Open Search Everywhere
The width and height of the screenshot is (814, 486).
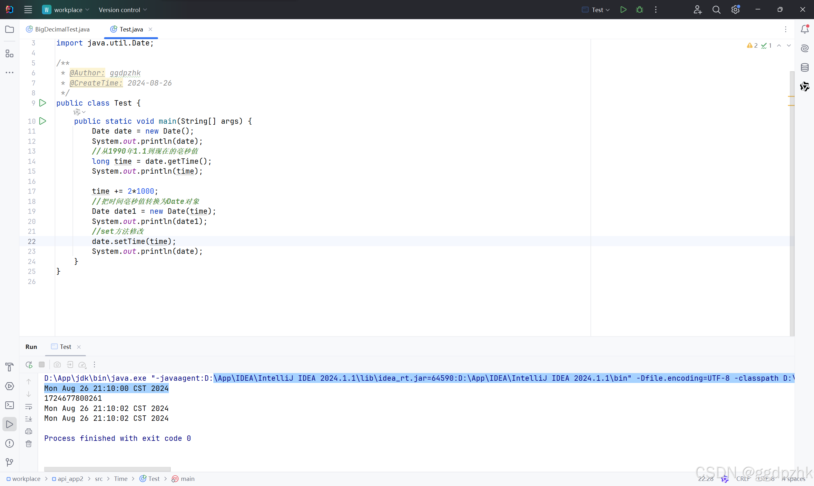pyautogui.click(x=716, y=10)
